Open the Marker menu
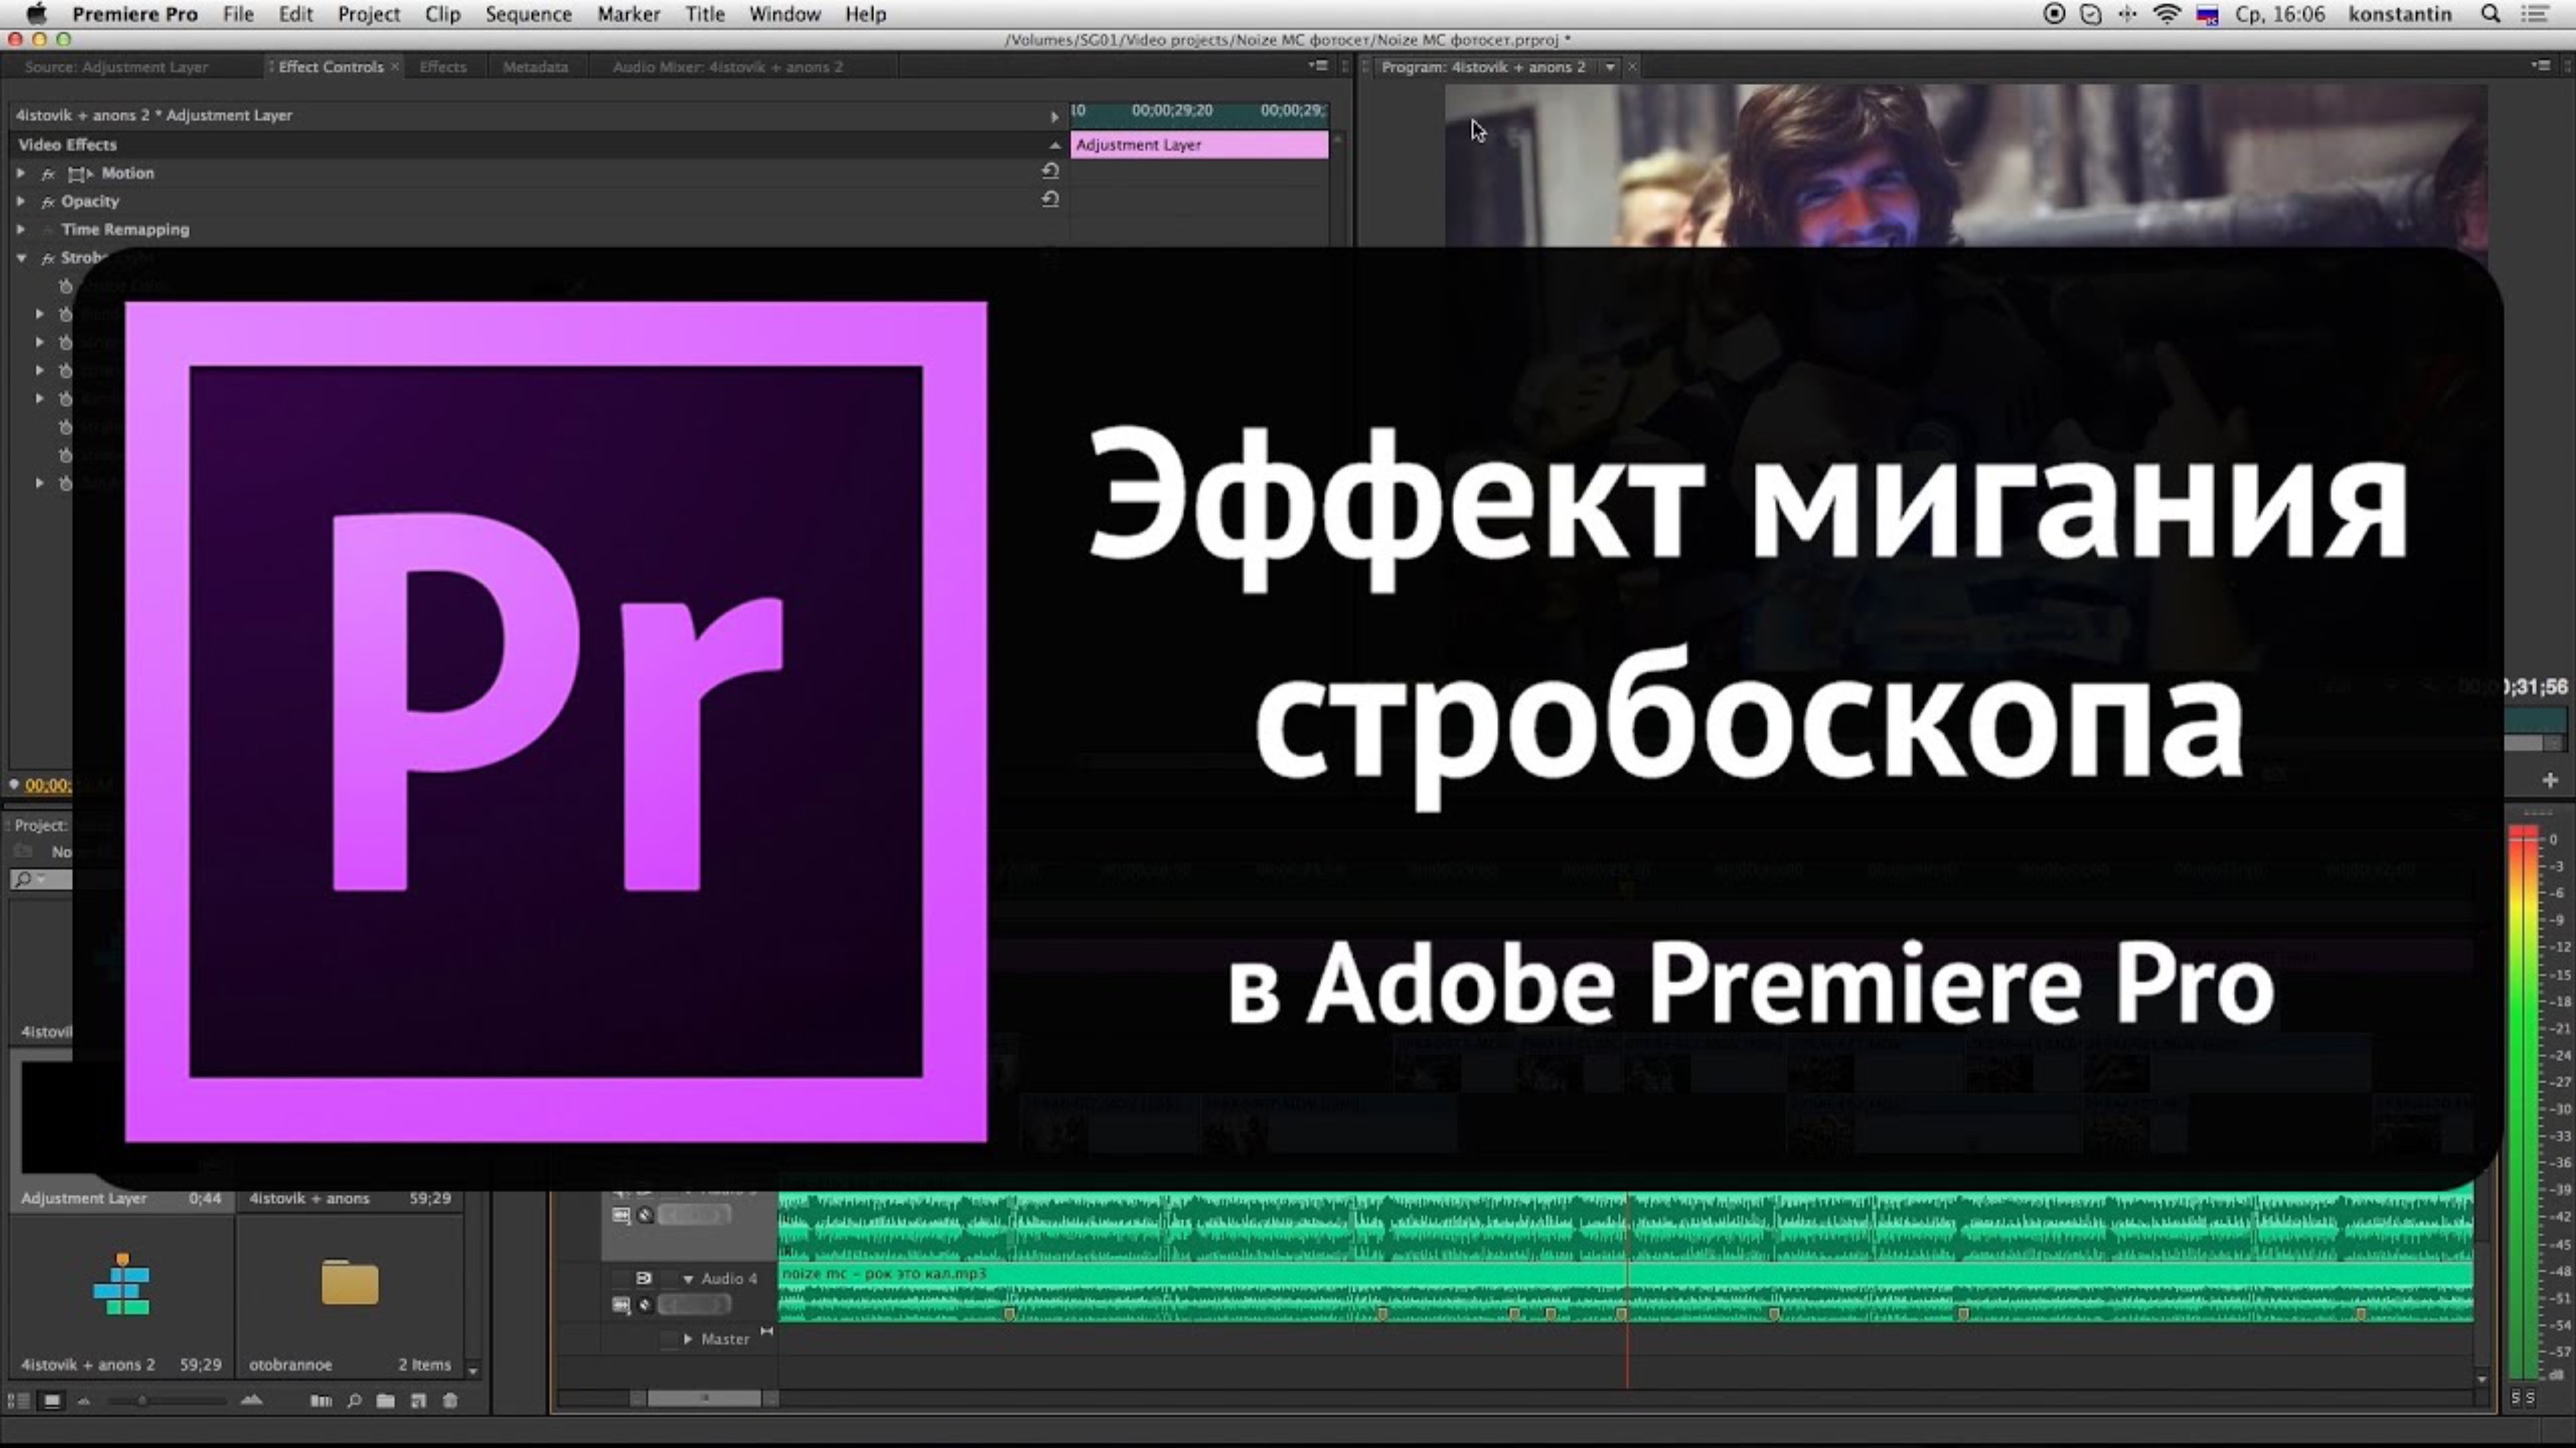Viewport: 2576px width, 1448px height. tap(626, 14)
